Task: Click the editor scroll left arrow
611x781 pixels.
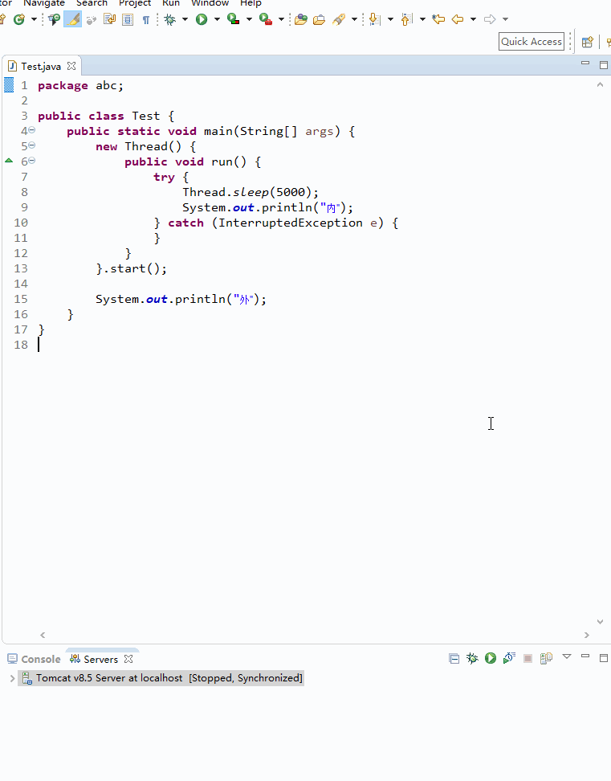Action: point(43,635)
